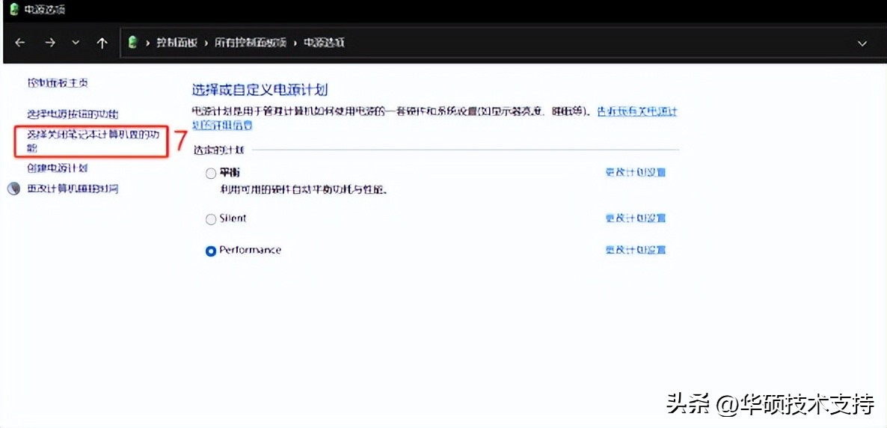
Task: Change plan settings for Silent
Action: click(x=635, y=218)
